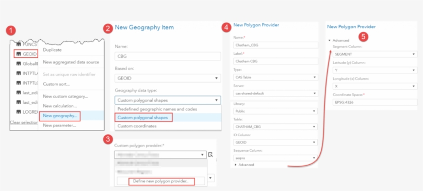
Task: Select New geography... from the context menu
Action: click(60, 116)
